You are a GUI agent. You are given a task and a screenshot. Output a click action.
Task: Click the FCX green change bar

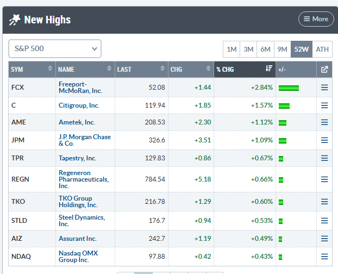pyautogui.click(x=289, y=88)
